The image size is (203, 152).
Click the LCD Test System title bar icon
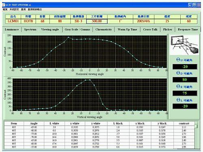coord(4,5)
